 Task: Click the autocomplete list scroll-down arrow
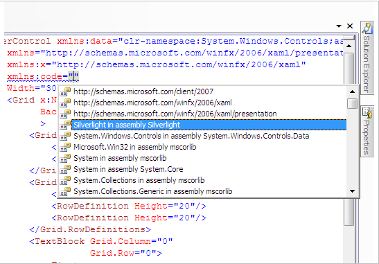tap(352, 191)
